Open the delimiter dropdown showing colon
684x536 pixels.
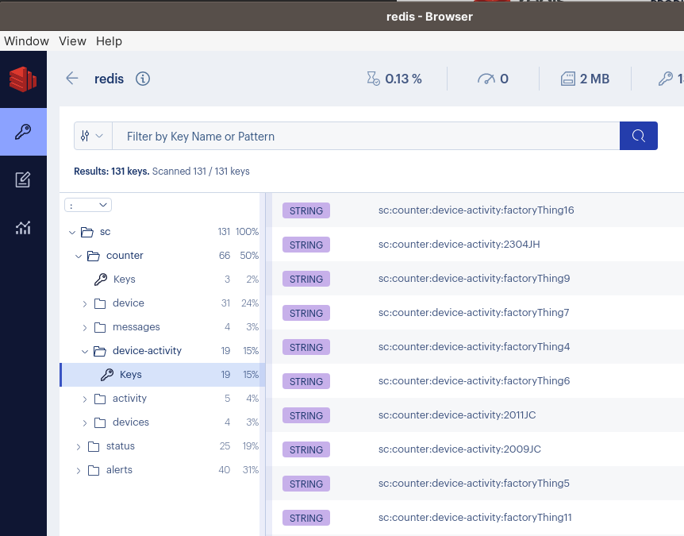88,205
